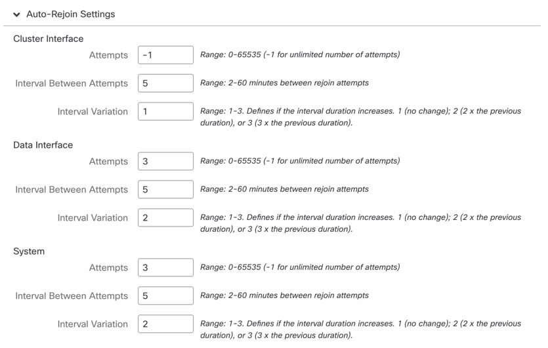The width and height of the screenshot is (548, 348).
Task: Collapse the Auto-Rejoin Settings chevron
Action: pos(16,14)
